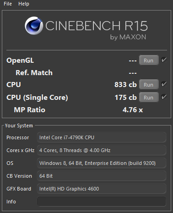
Task: Toggle the OpenGL test checkbox
Action: [x=164, y=60]
